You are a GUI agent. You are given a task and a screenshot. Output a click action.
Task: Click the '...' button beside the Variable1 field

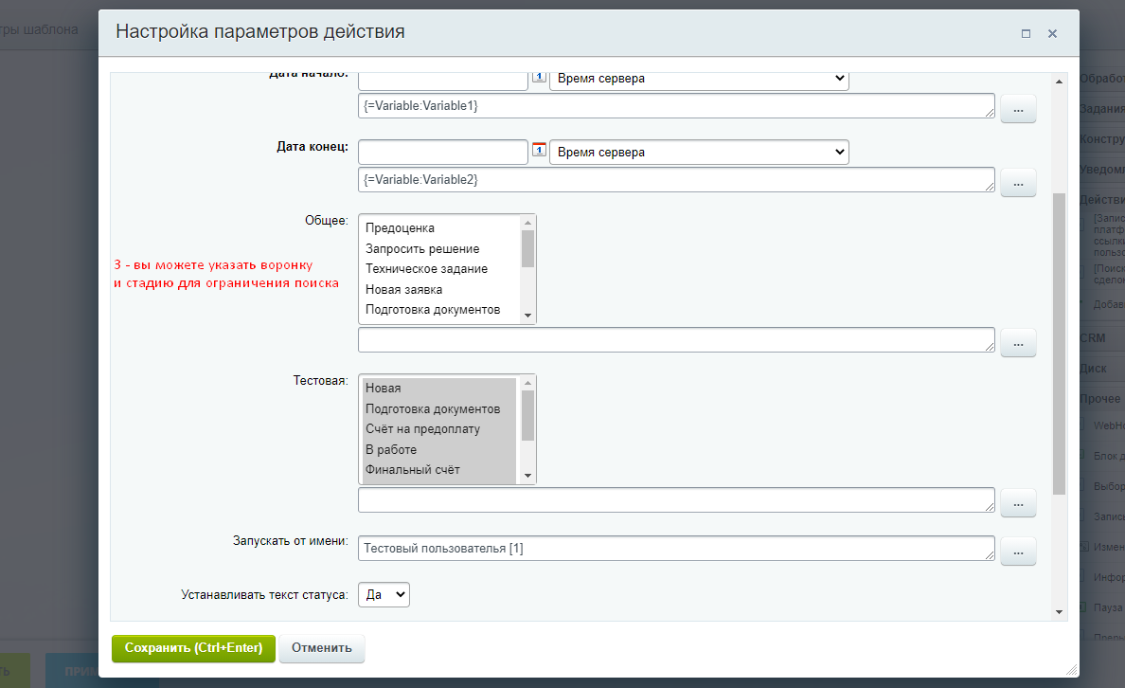(x=1018, y=109)
